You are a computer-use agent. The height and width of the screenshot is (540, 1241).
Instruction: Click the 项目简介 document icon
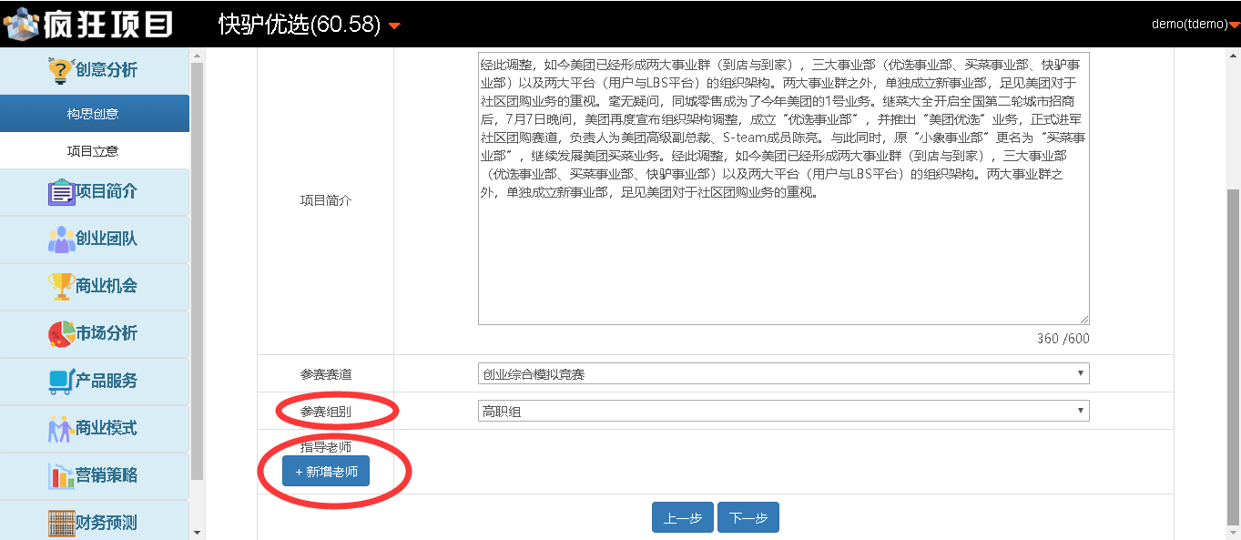click(x=61, y=192)
